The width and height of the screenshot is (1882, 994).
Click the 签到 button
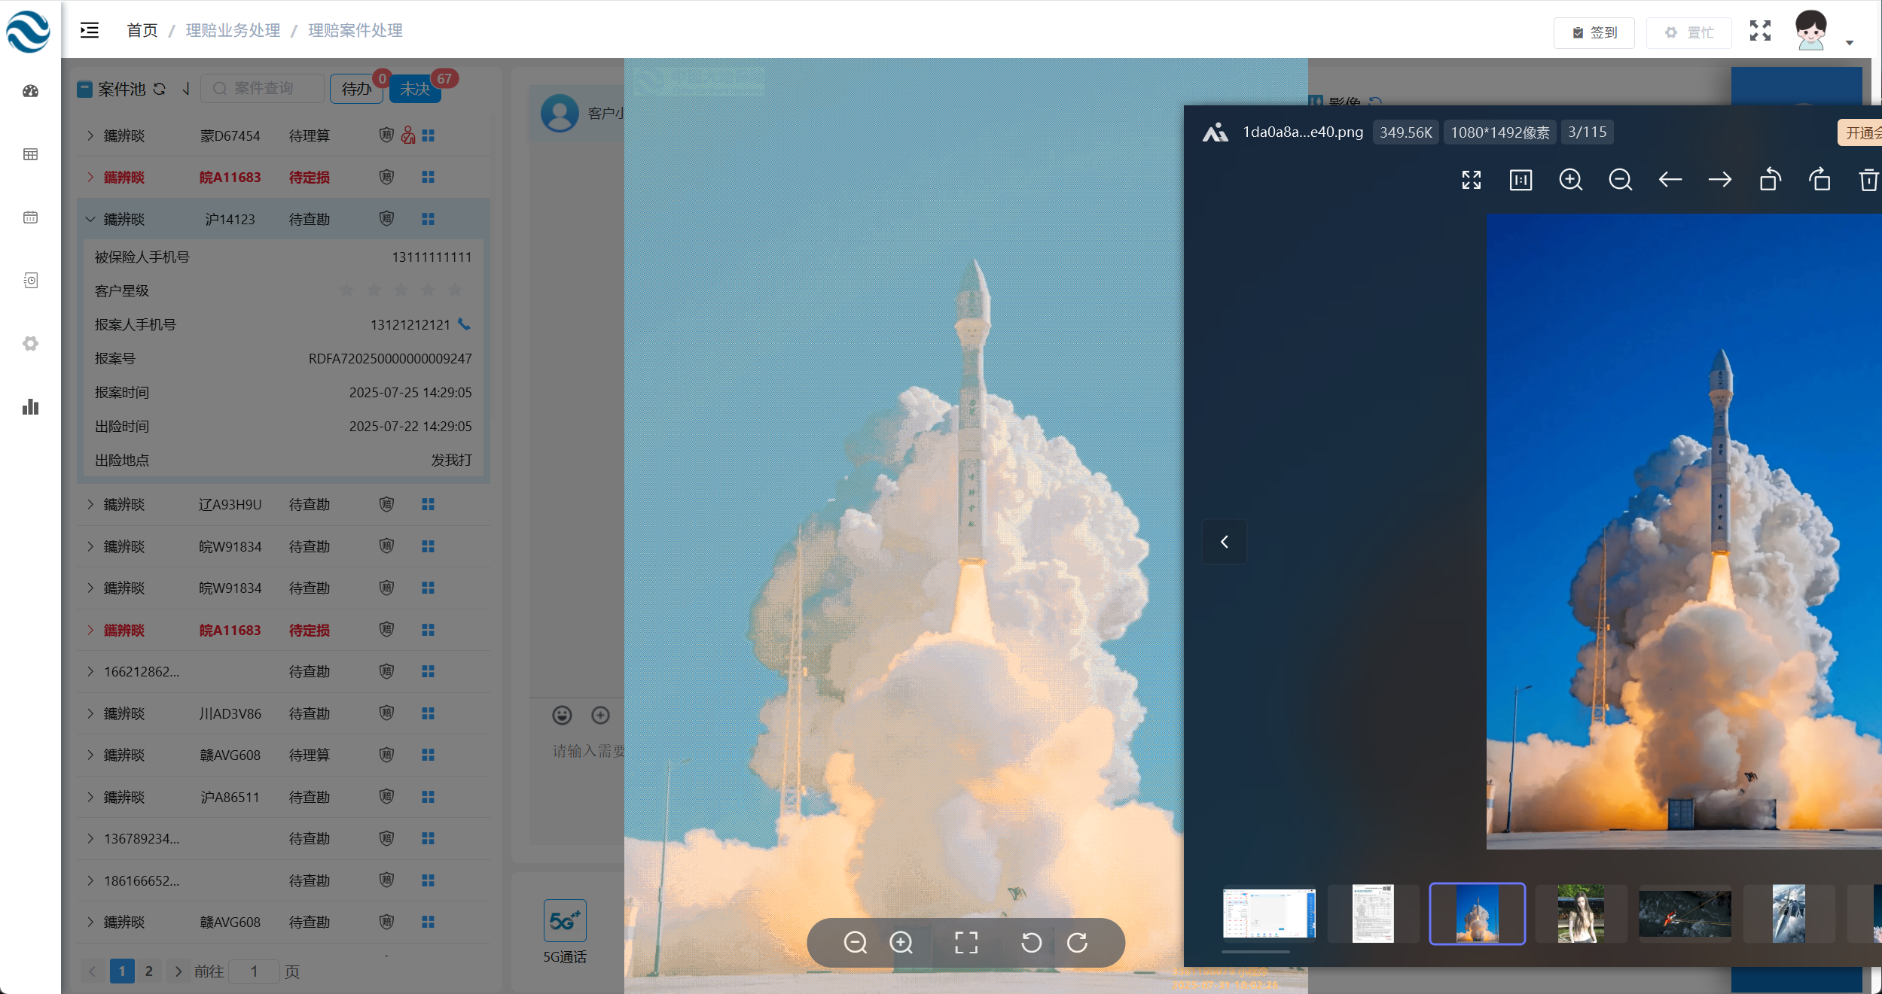click(x=1594, y=32)
